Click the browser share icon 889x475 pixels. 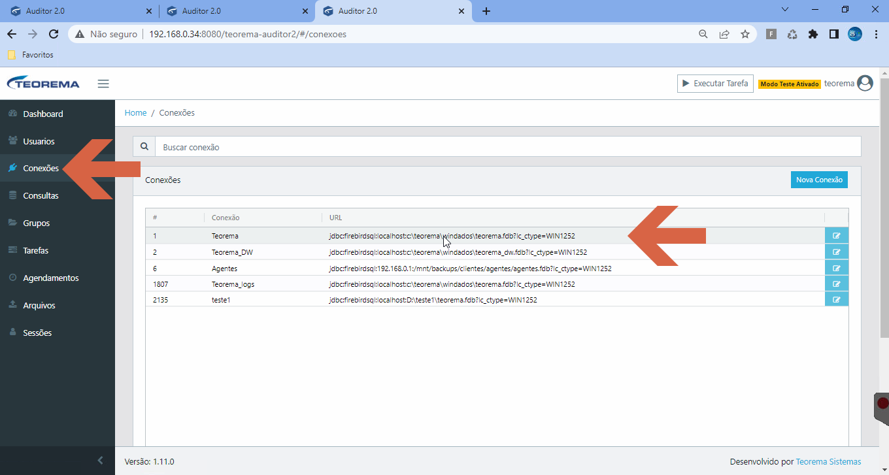click(x=724, y=34)
